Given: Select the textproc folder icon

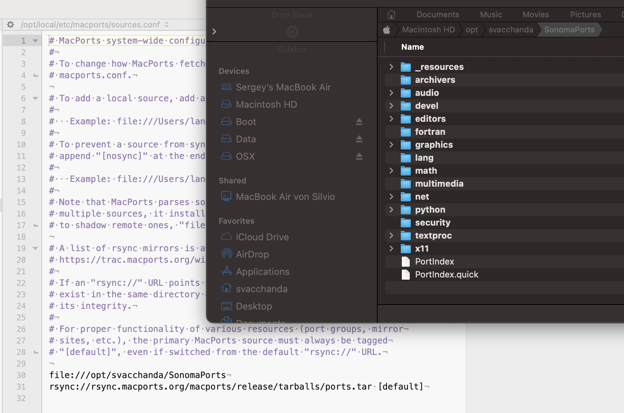Looking at the screenshot, I should point(406,236).
